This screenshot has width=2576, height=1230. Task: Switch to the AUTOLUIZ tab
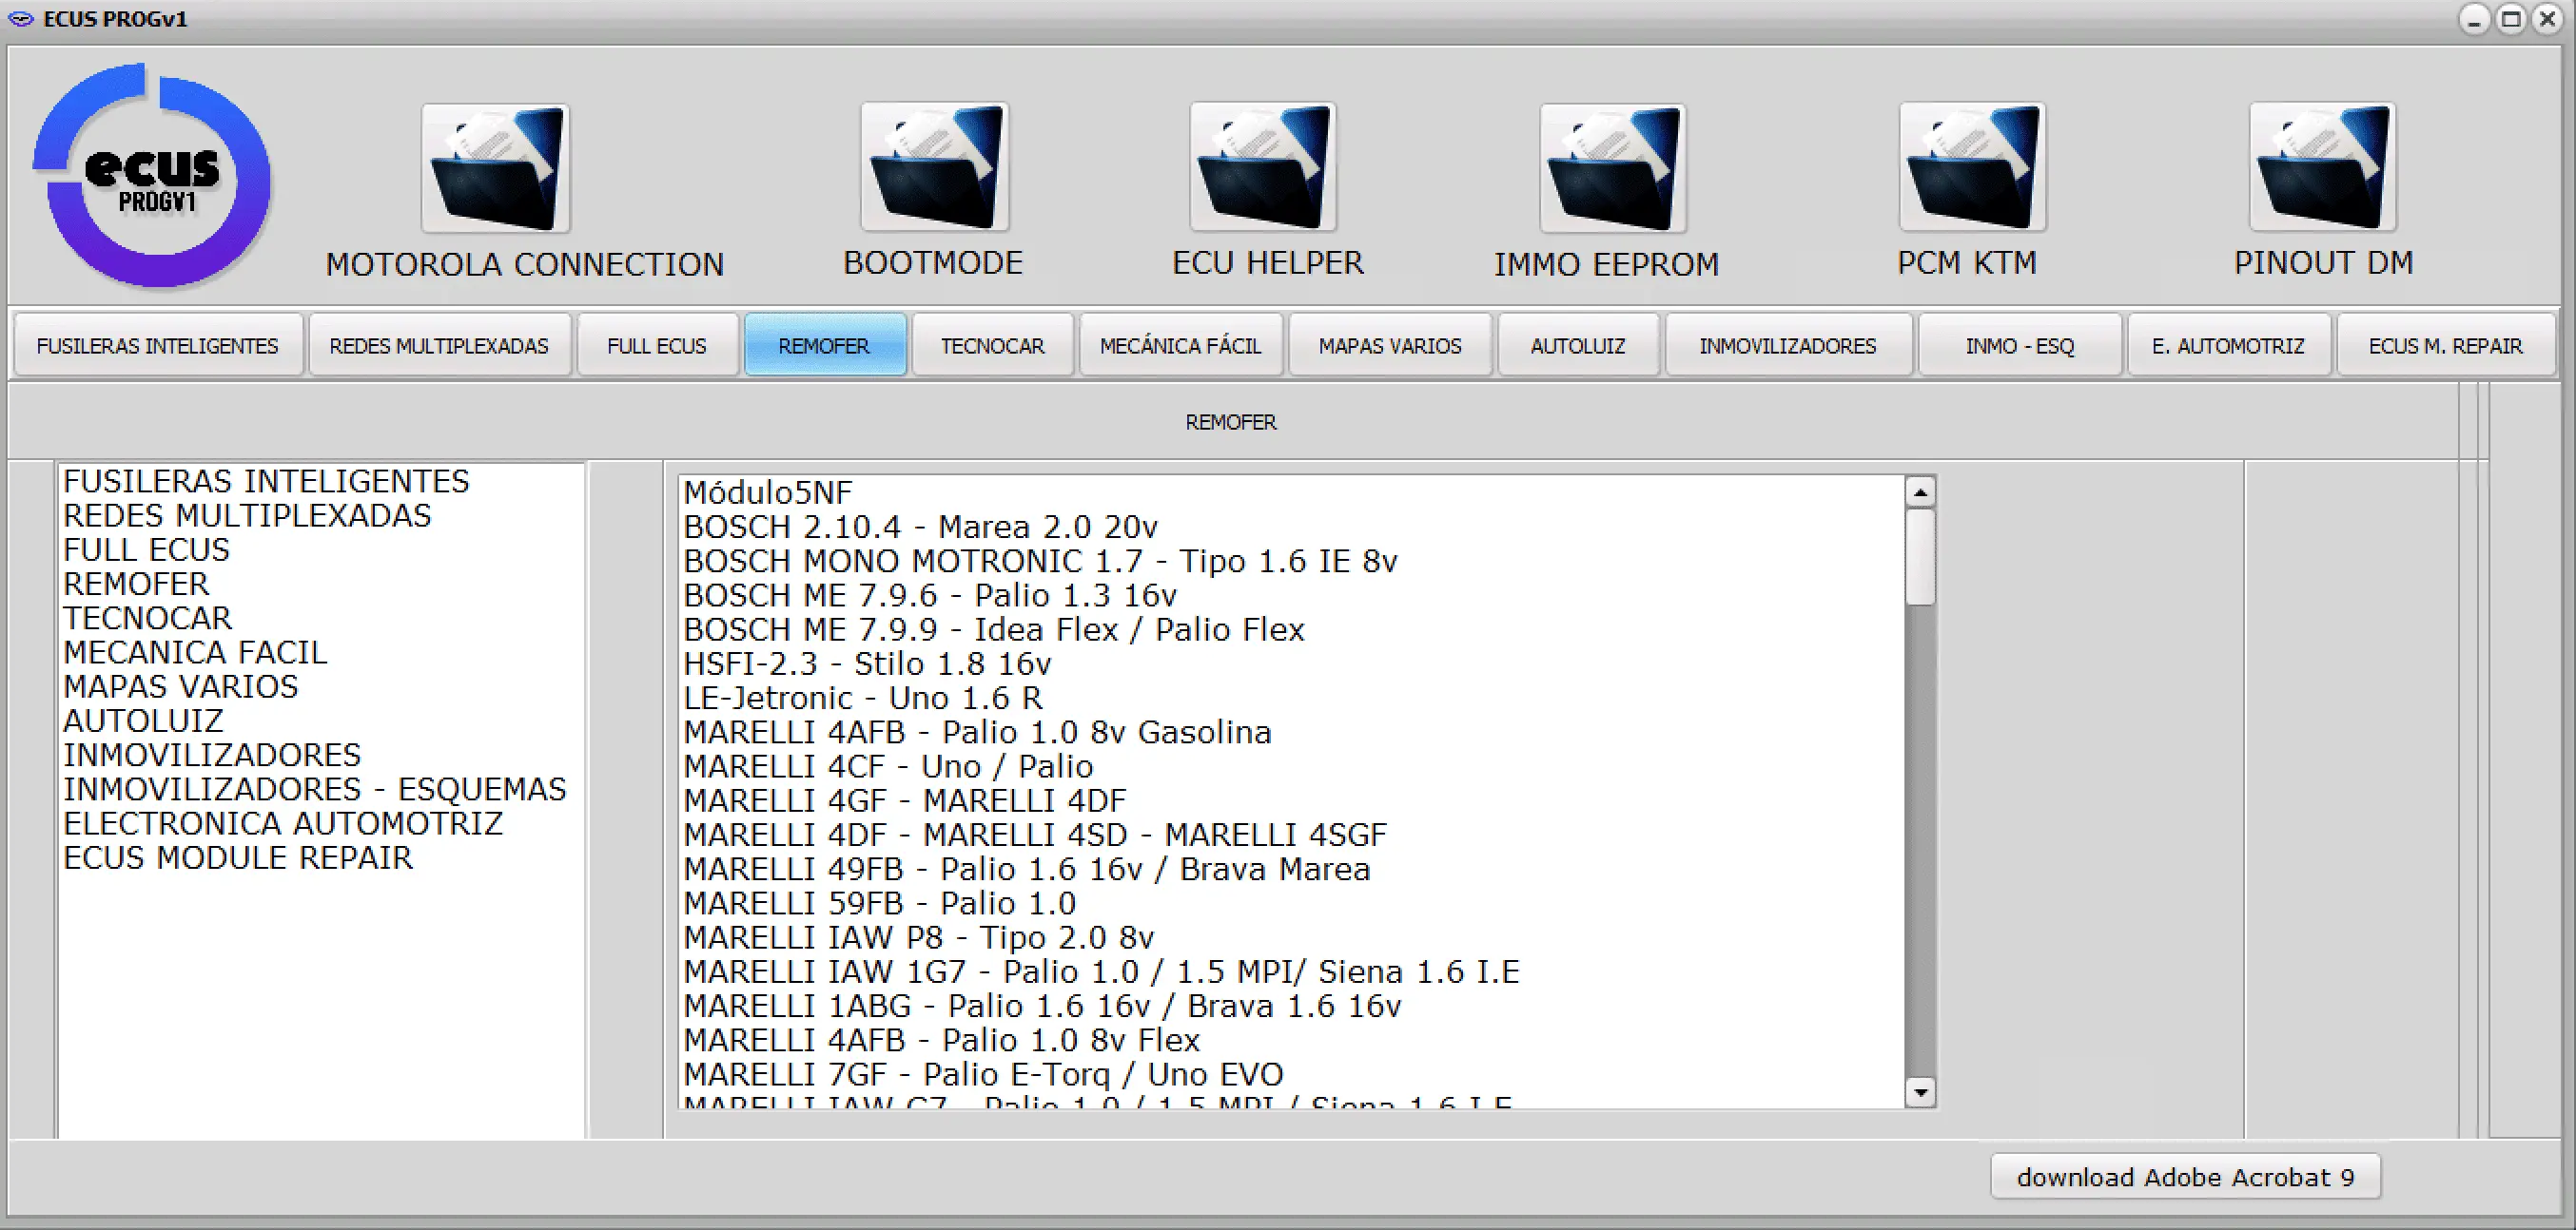[1578, 346]
